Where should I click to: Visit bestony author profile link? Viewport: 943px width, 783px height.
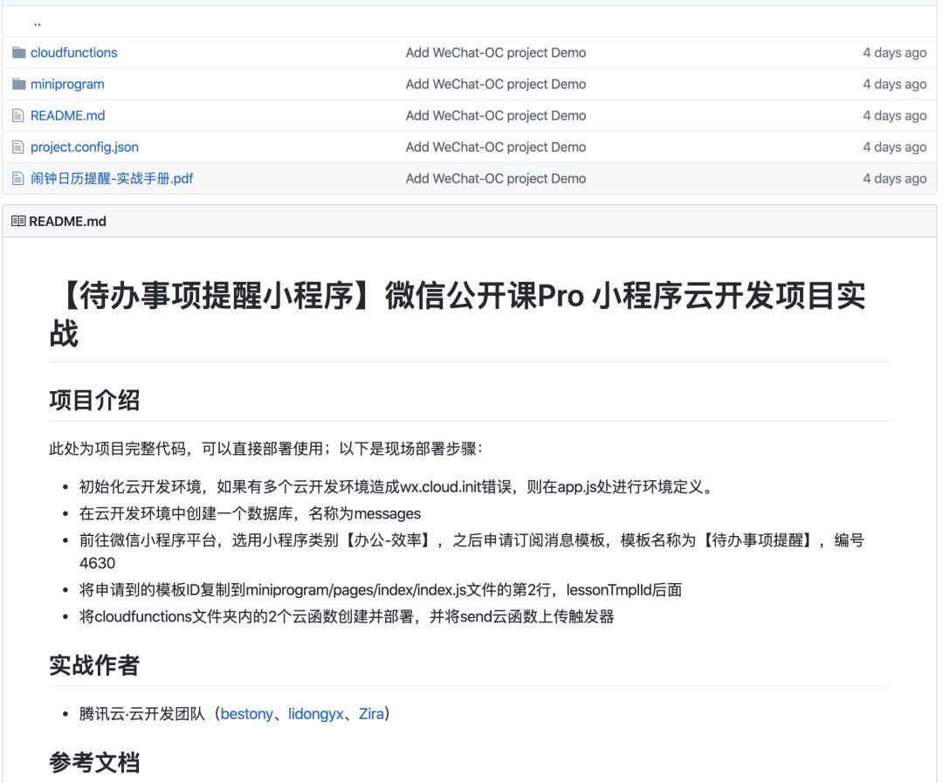tap(246, 714)
